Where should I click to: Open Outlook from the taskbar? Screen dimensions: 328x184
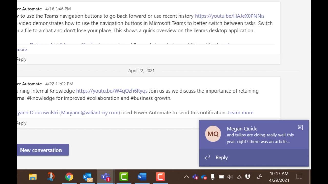[x=87, y=177]
